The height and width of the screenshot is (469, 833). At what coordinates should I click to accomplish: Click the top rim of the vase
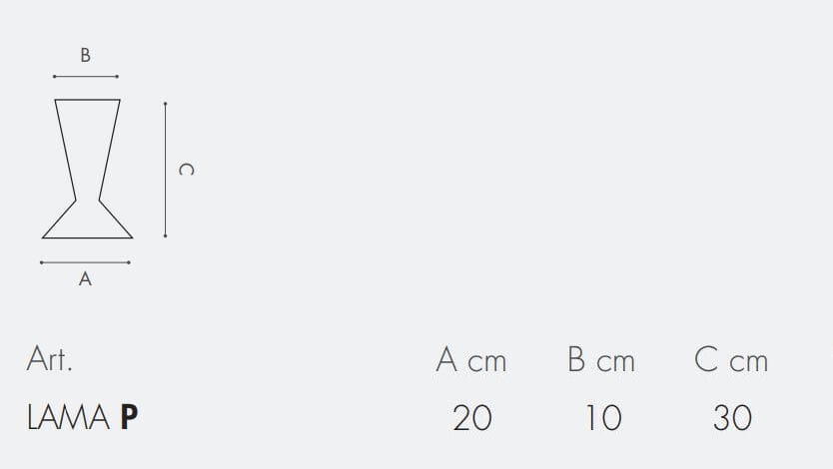[x=88, y=100]
